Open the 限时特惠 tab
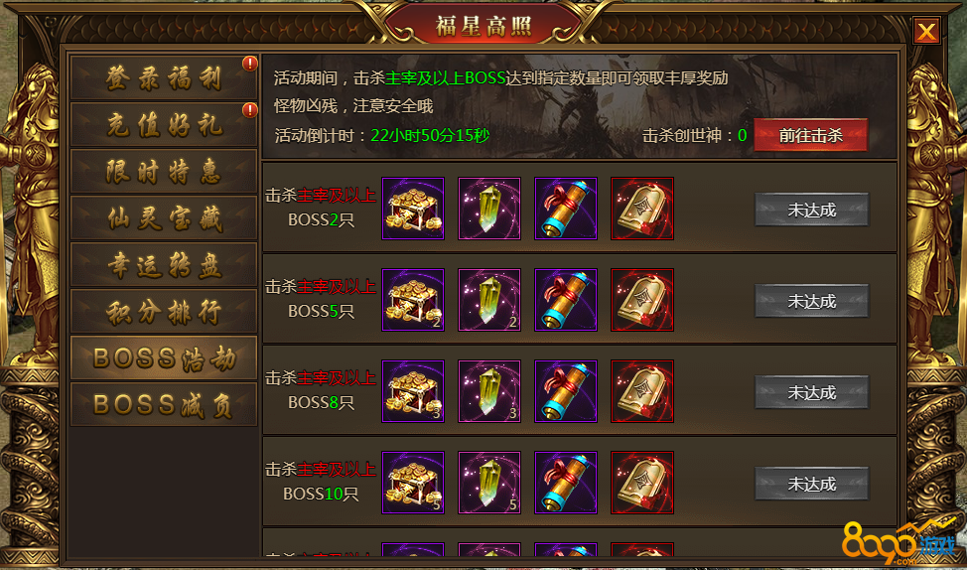The height and width of the screenshot is (570, 967). click(164, 171)
